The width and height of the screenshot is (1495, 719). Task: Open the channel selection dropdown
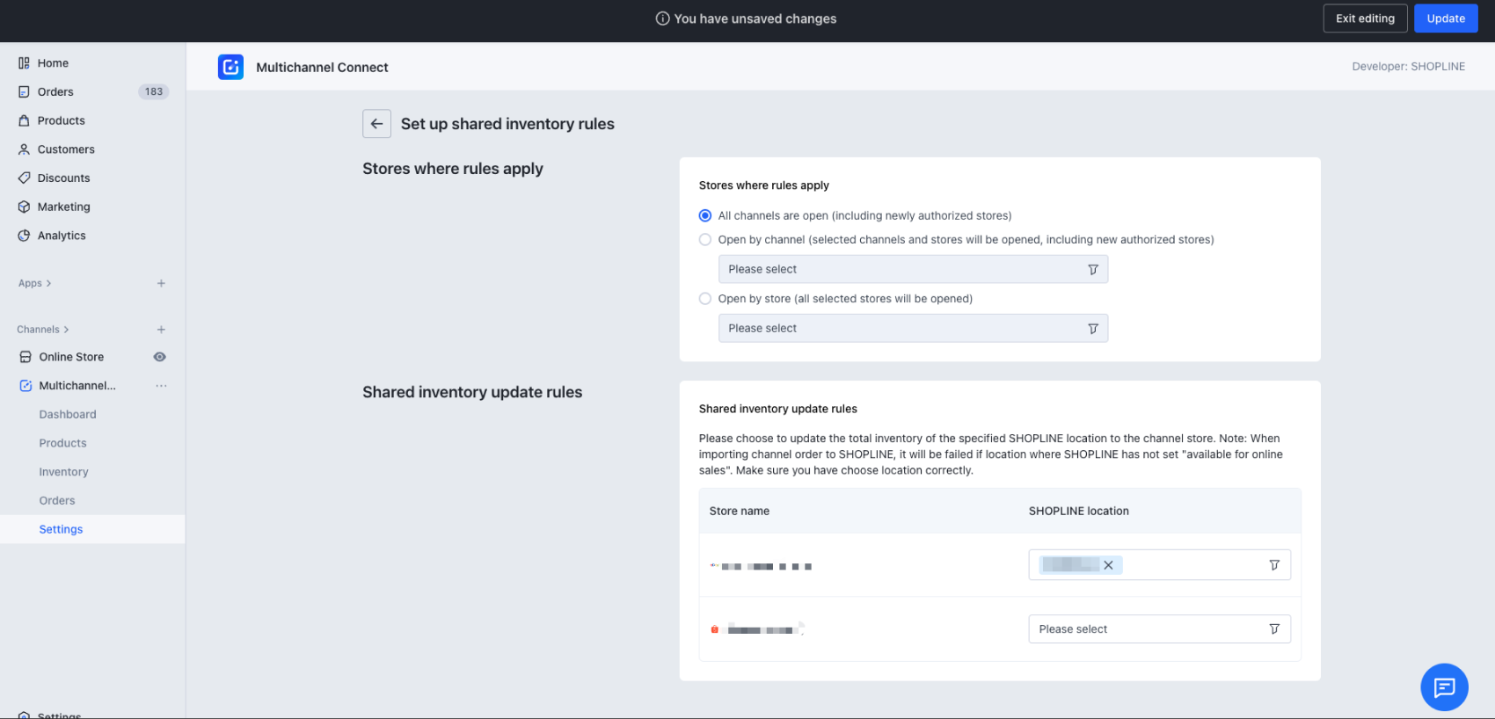[912, 269]
